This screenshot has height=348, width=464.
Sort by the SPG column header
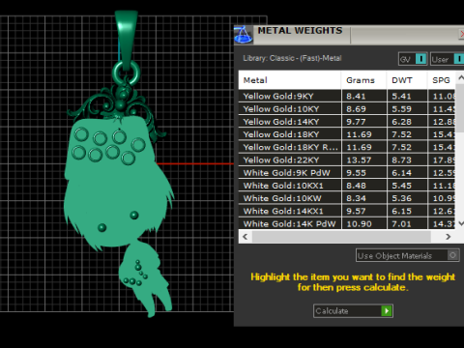441,80
